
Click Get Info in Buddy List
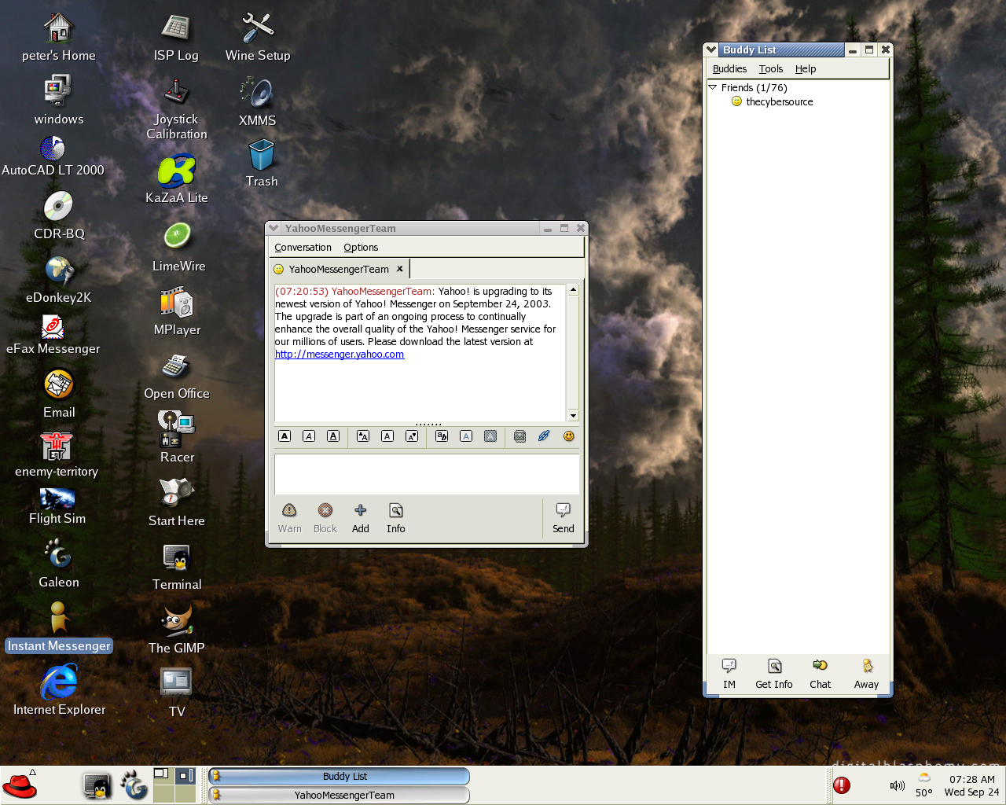(774, 674)
